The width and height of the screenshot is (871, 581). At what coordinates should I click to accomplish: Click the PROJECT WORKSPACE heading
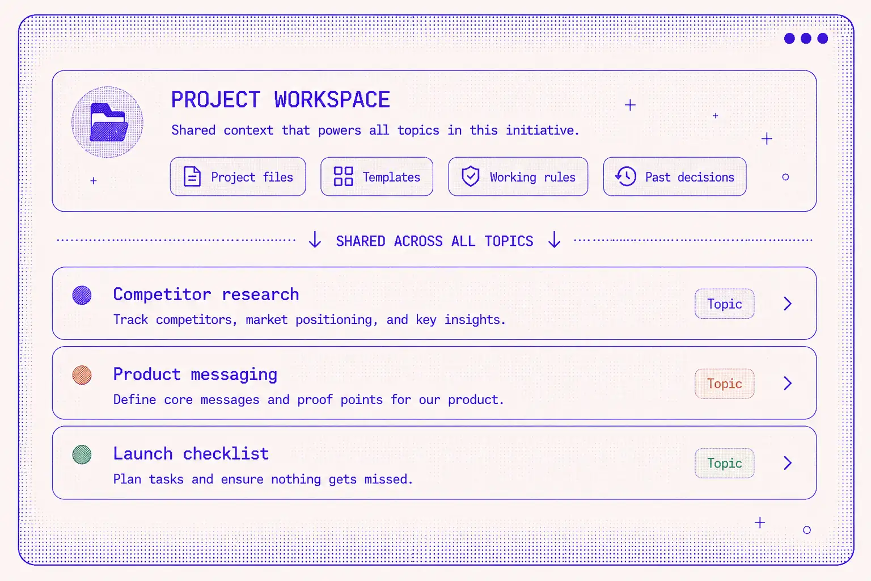click(x=281, y=100)
